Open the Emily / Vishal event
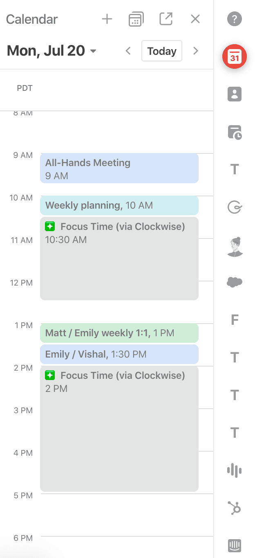 (x=119, y=354)
